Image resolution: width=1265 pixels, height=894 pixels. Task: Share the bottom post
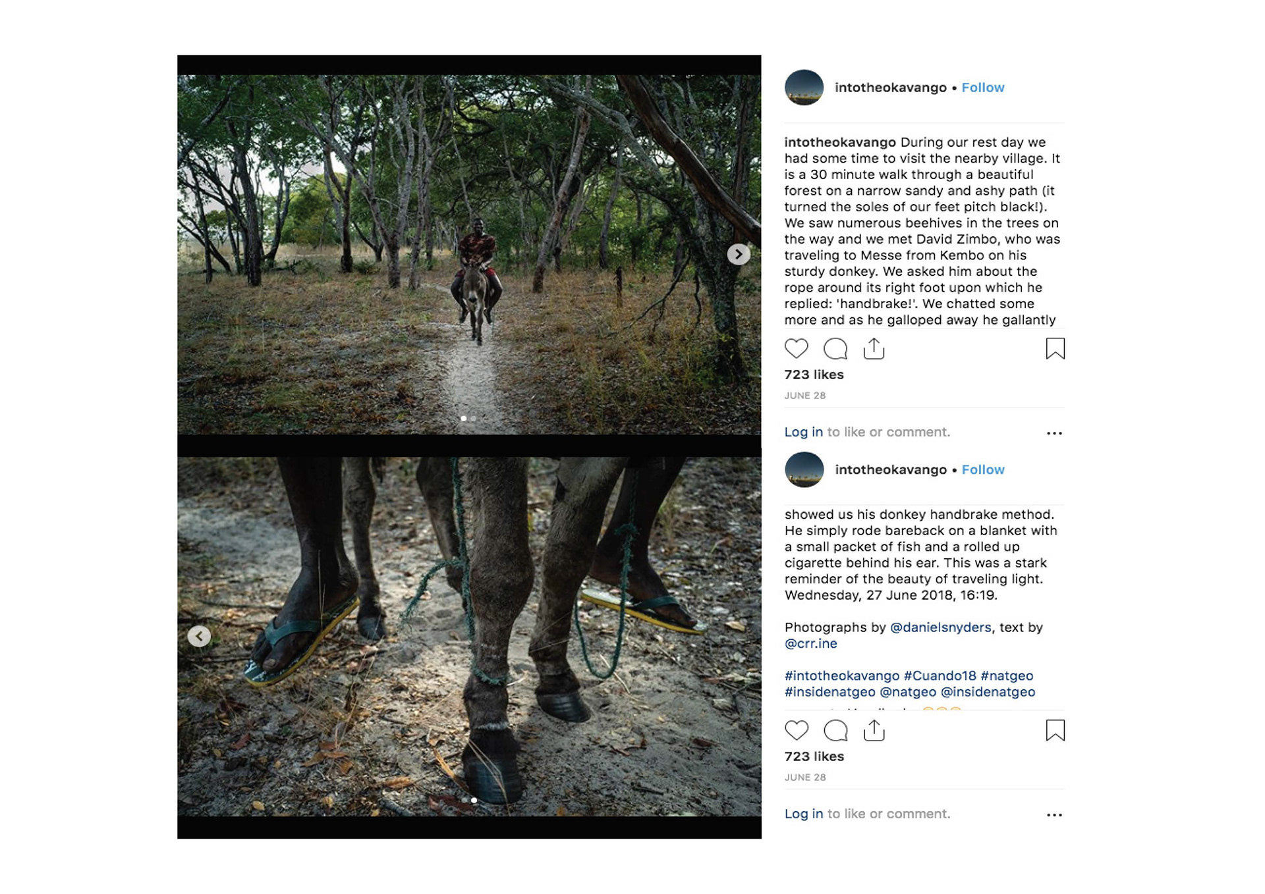[x=874, y=730]
